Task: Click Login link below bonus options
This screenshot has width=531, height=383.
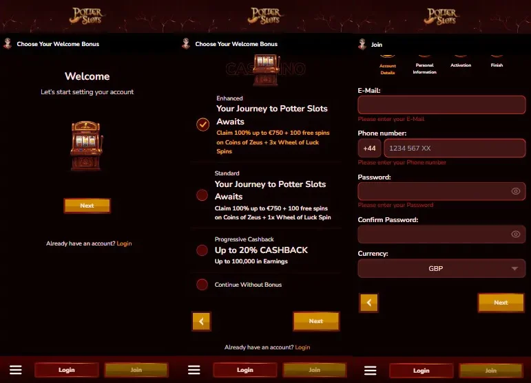Action: tap(302, 347)
